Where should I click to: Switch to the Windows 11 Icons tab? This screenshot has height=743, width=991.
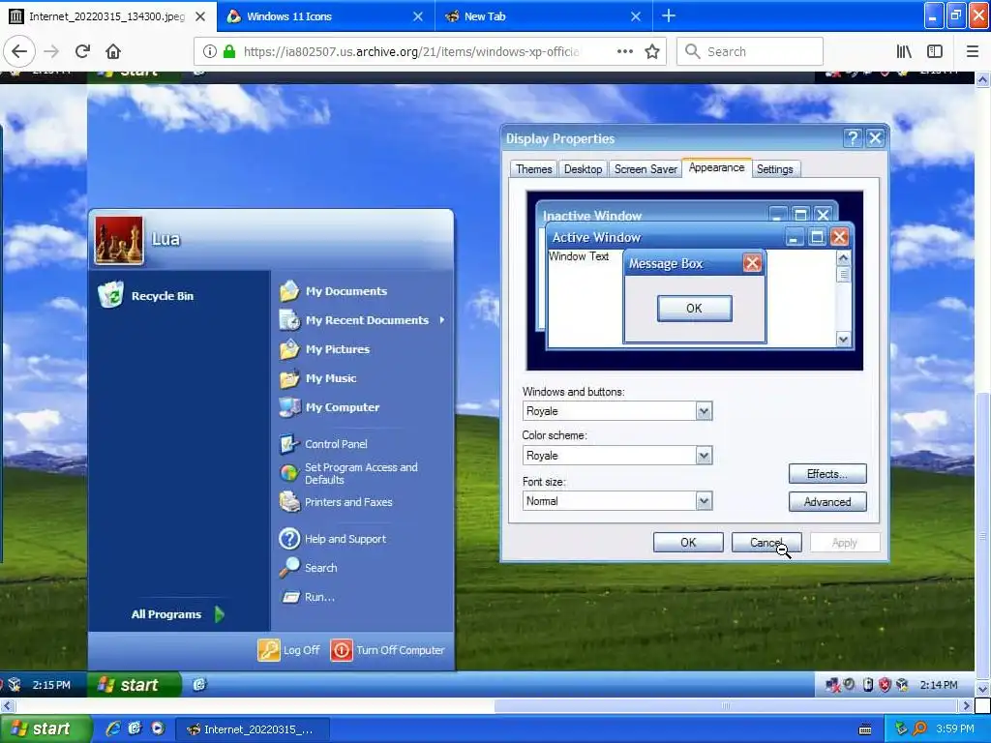[x=325, y=16]
